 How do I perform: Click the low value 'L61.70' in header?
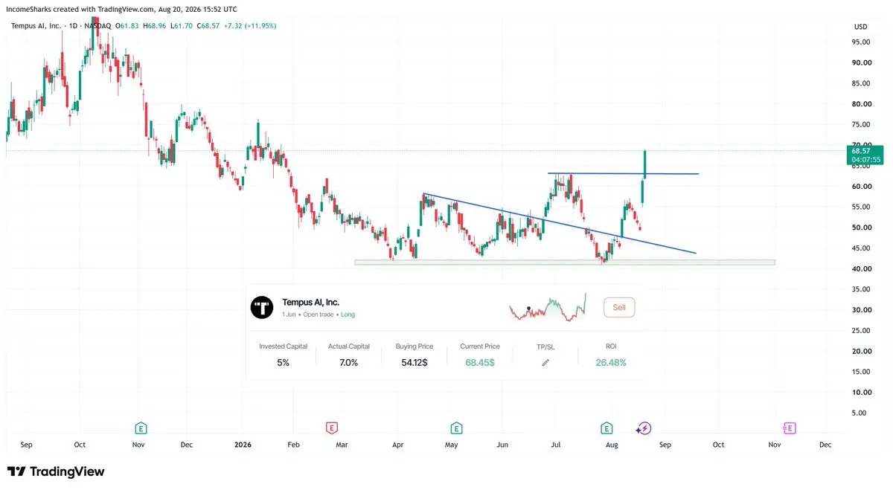click(182, 26)
